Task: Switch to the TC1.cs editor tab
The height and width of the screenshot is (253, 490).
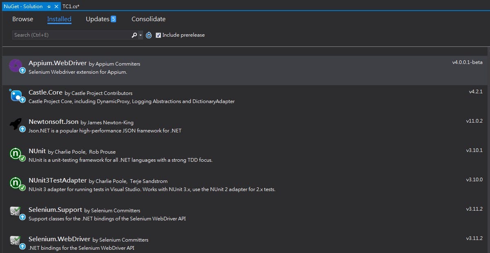Action: click(x=70, y=6)
